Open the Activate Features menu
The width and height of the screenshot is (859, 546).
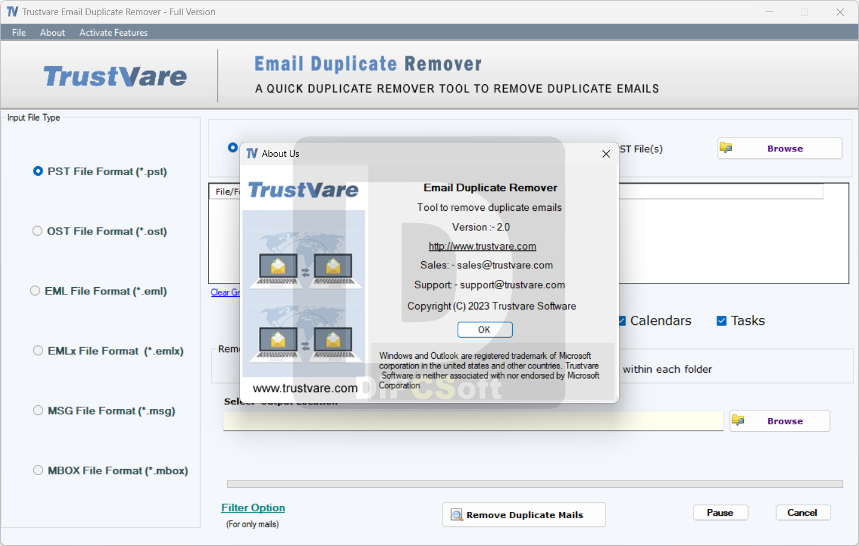[113, 33]
